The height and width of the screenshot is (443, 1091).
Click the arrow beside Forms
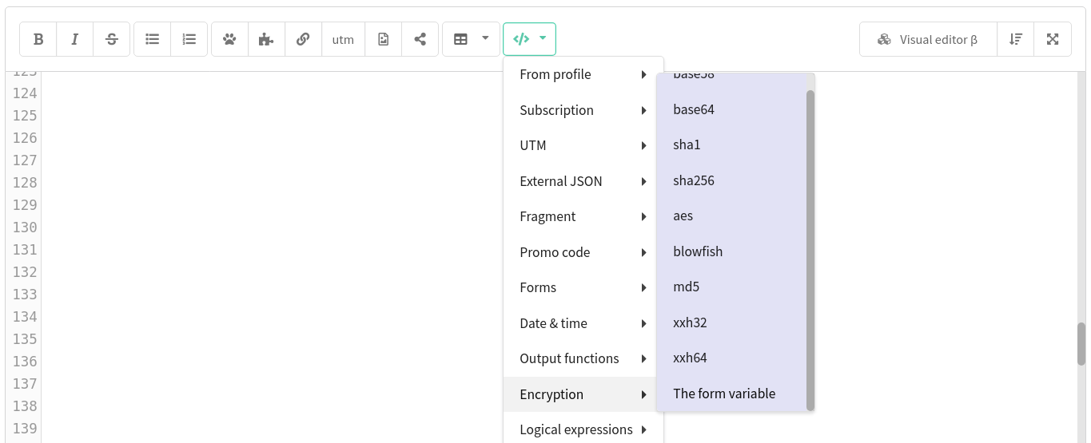point(643,287)
